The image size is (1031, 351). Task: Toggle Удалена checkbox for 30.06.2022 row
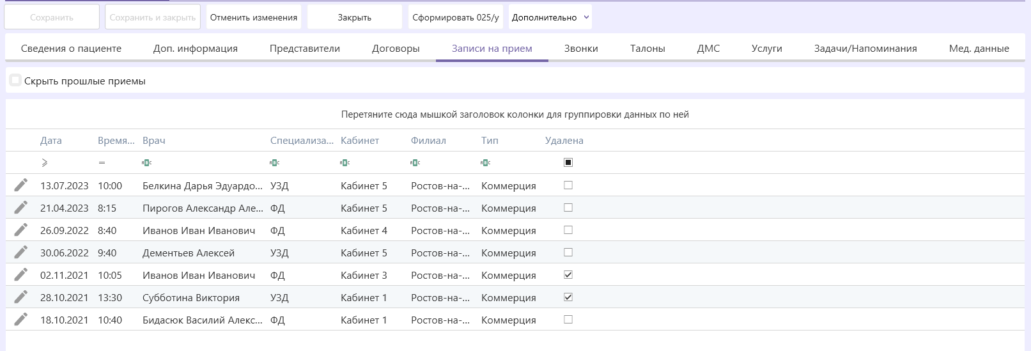point(568,253)
